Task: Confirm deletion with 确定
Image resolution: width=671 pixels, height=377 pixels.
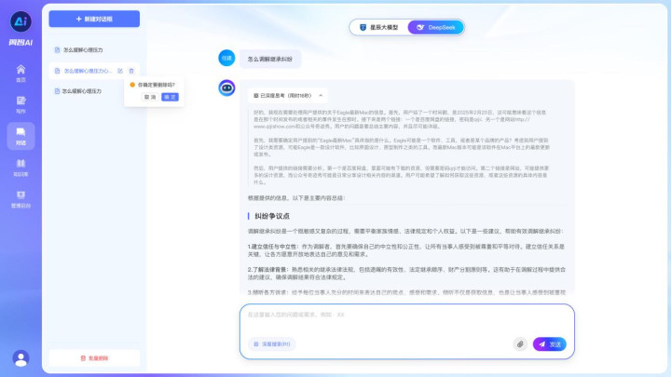Action: pos(170,97)
